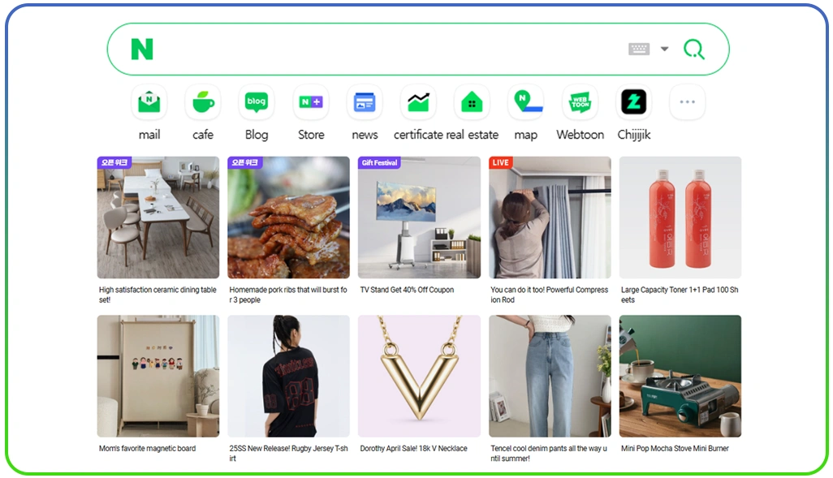Open the Naver Mail icon
Screen dimensions: 833x478
click(x=149, y=101)
